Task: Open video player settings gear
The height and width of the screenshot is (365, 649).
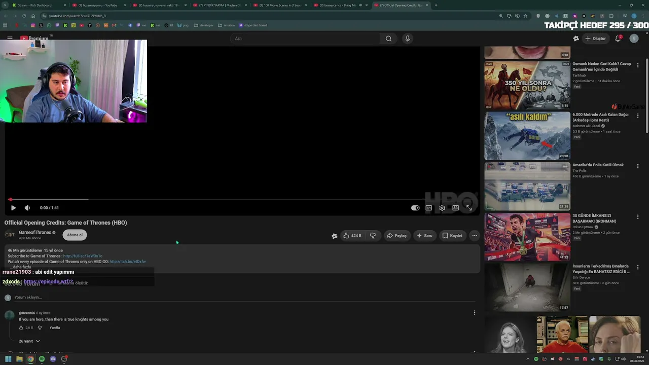Action: [x=442, y=208]
